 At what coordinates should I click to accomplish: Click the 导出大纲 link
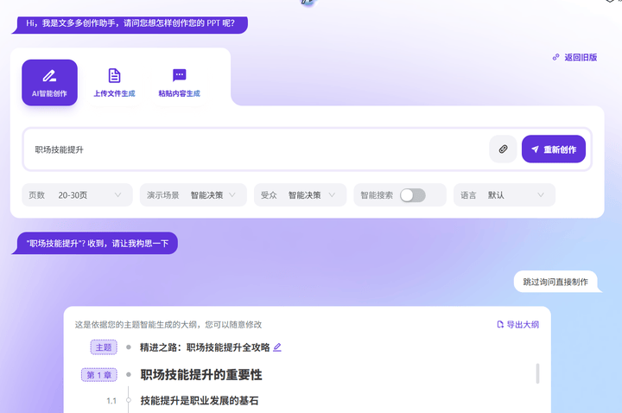522,325
